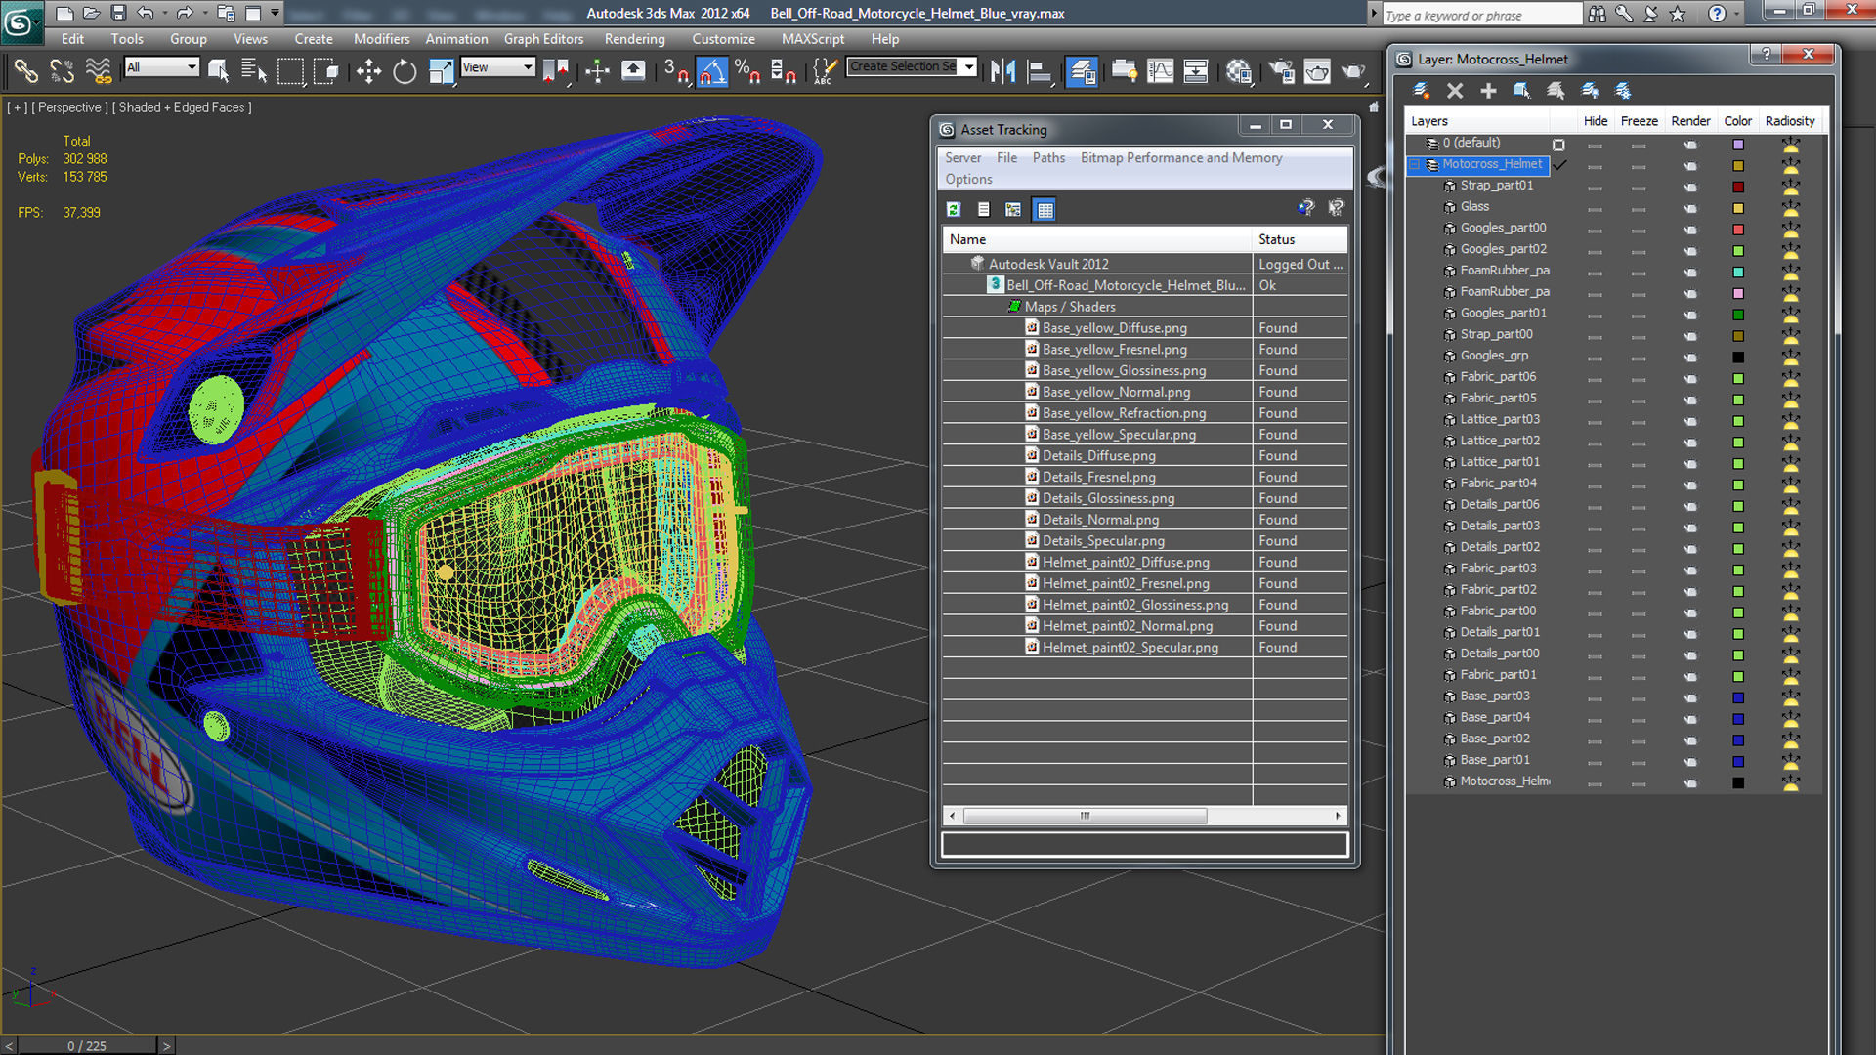Open the Help dropdown arrow in title bar

tap(1737, 14)
